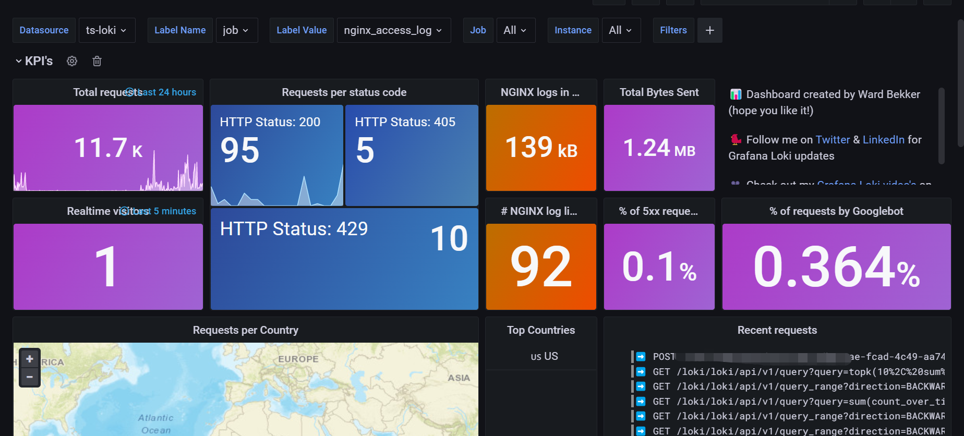The height and width of the screenshot is (436, 964).
Task: Click the HTTP Status: 429 stat tile
Action: [x=344, y=259]
